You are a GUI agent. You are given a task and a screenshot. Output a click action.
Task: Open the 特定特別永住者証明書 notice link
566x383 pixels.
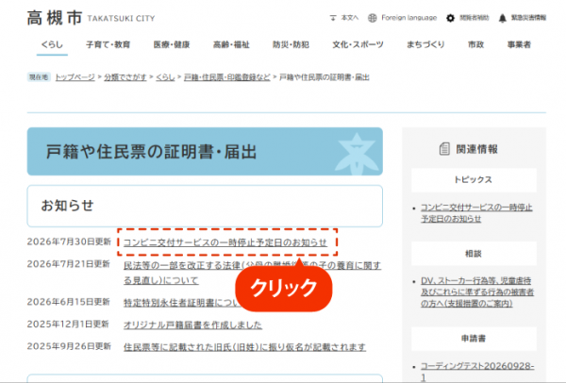tap(180, 303)
